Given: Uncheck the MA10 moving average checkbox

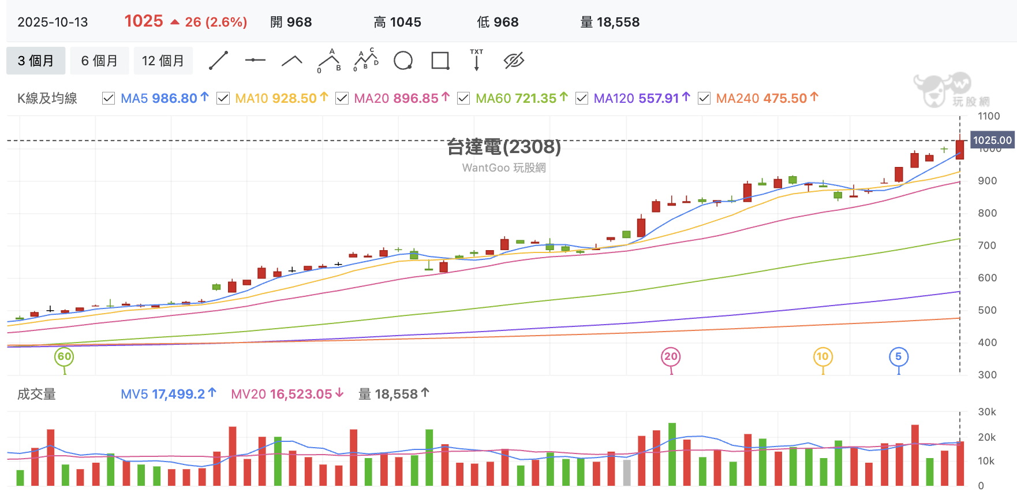Looking at the screenshot, I should coord(223,98).
